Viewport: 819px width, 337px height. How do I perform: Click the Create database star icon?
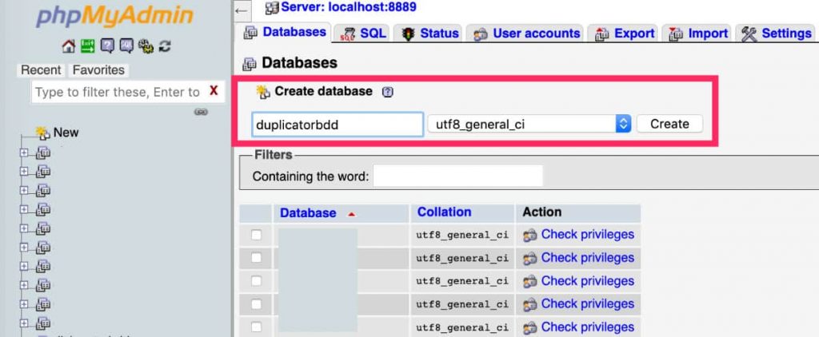(x=262, y=93)
